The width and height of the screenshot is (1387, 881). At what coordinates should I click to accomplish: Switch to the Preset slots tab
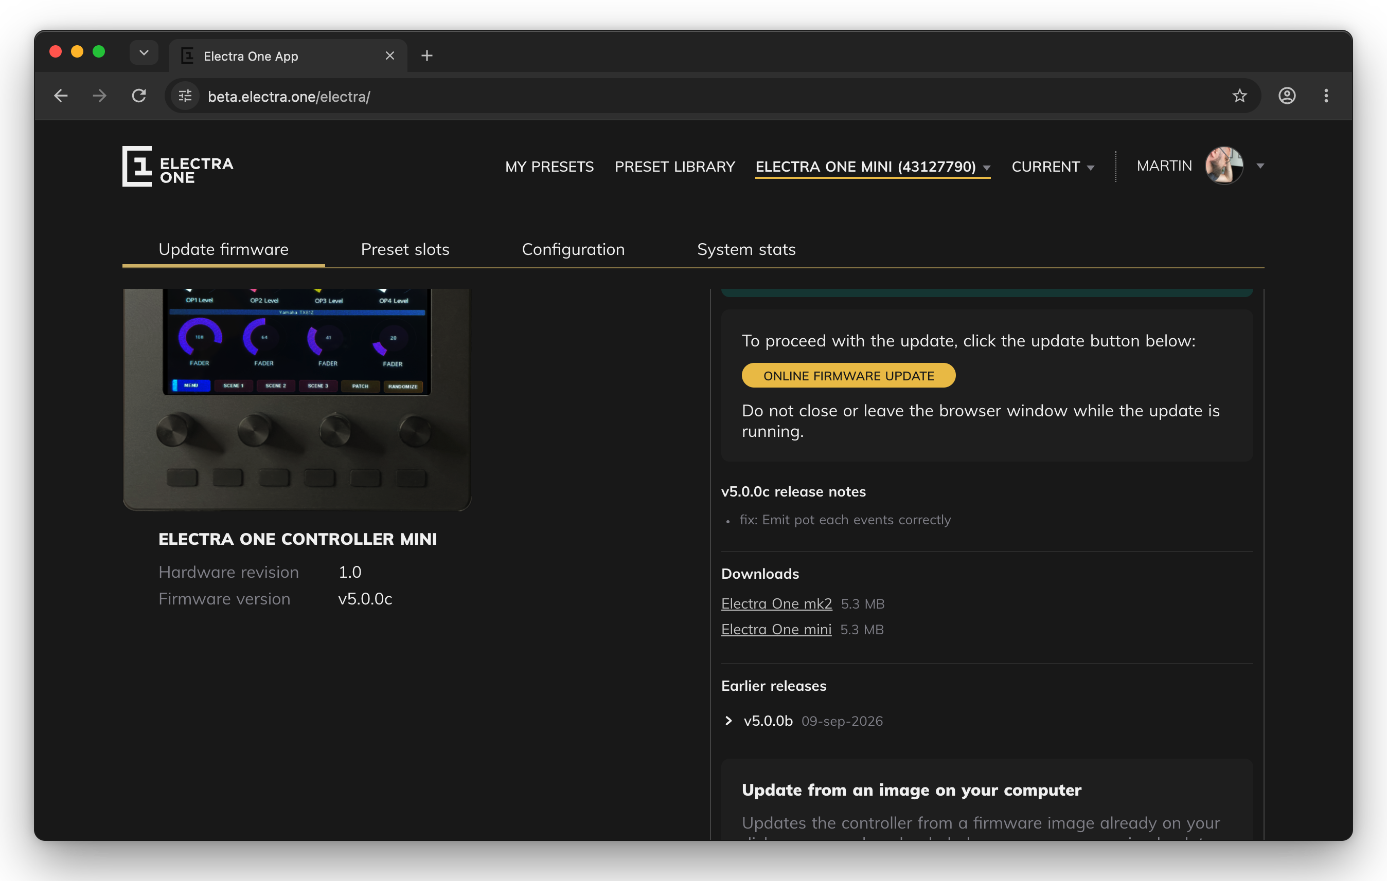405,249
